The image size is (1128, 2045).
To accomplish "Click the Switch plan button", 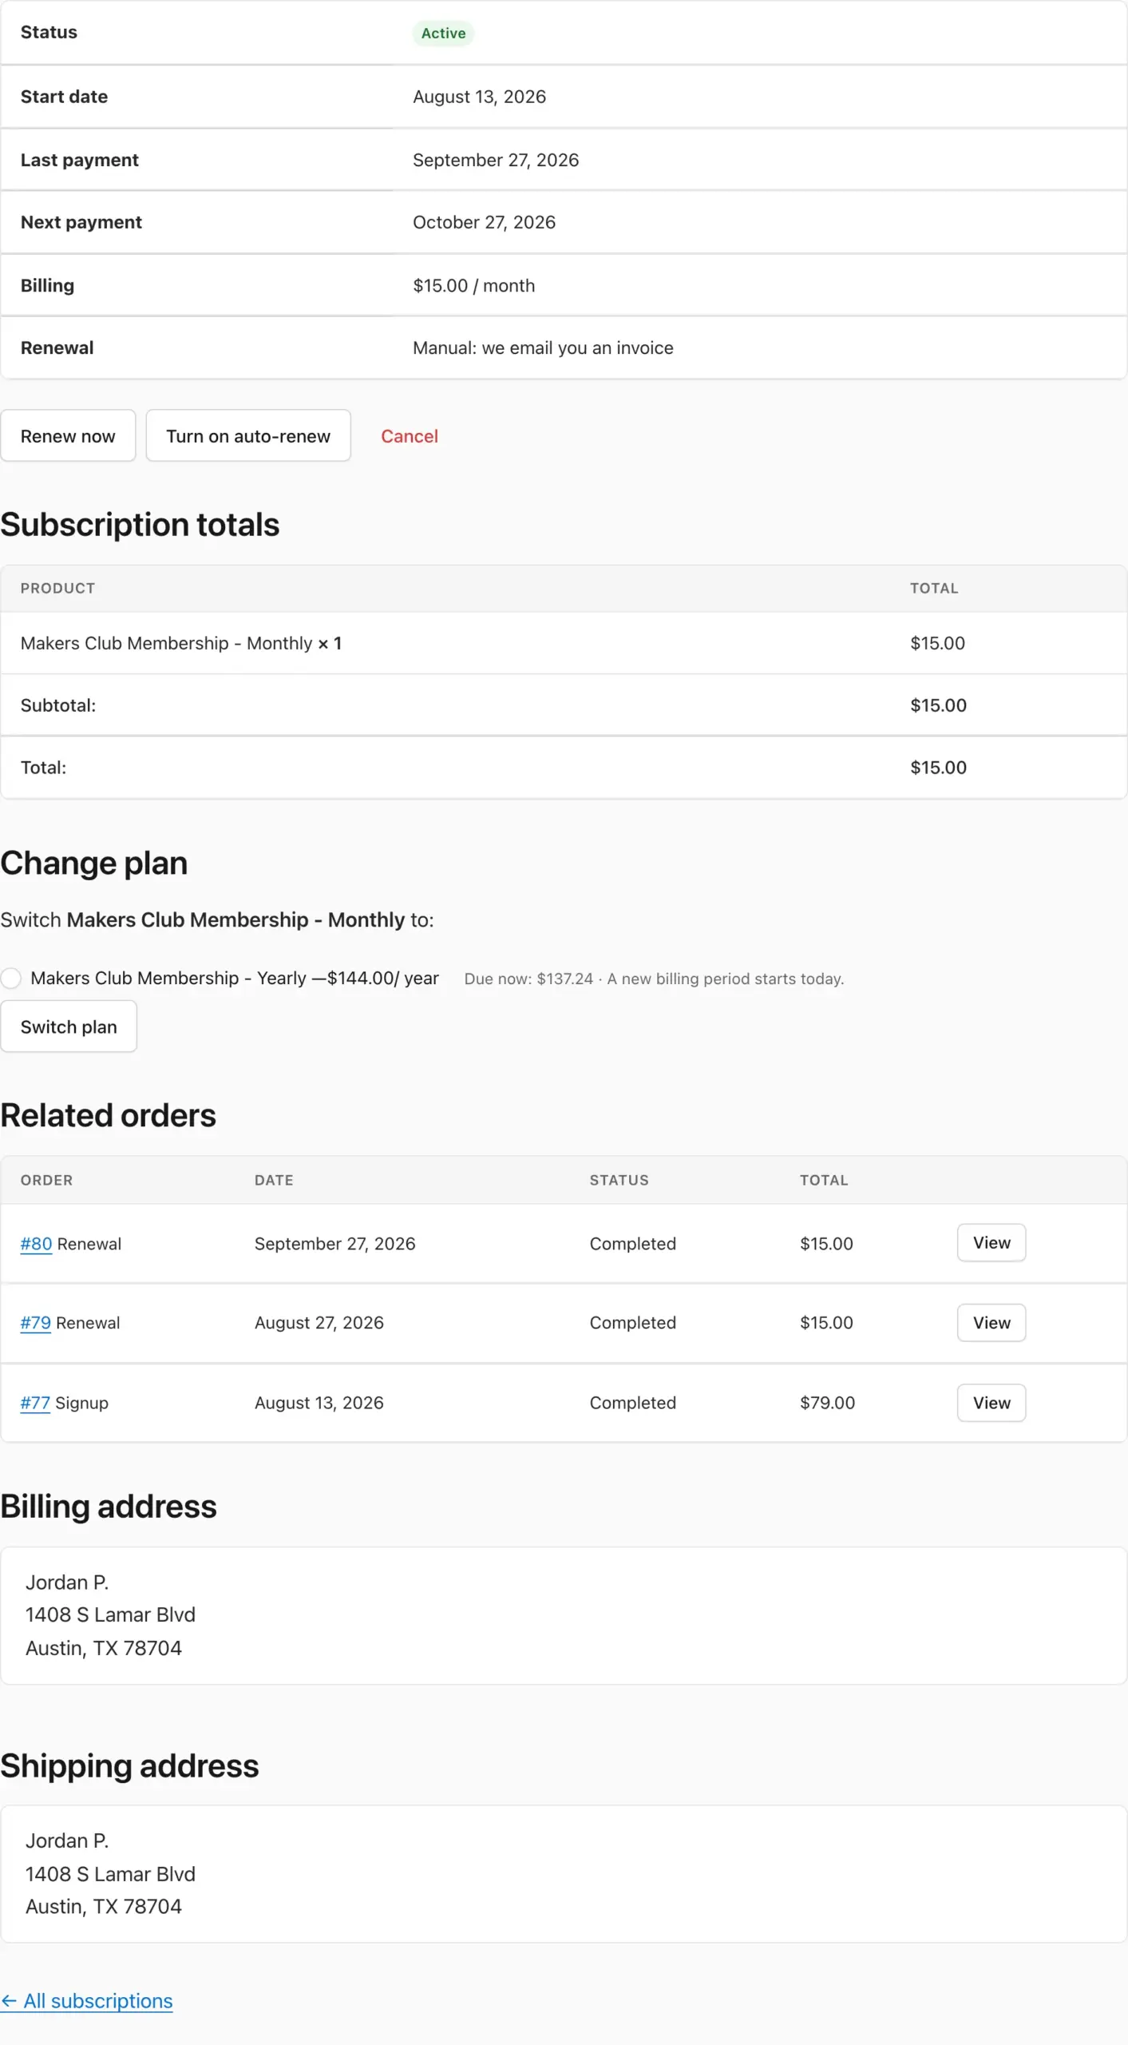I will coord(69,1026).
